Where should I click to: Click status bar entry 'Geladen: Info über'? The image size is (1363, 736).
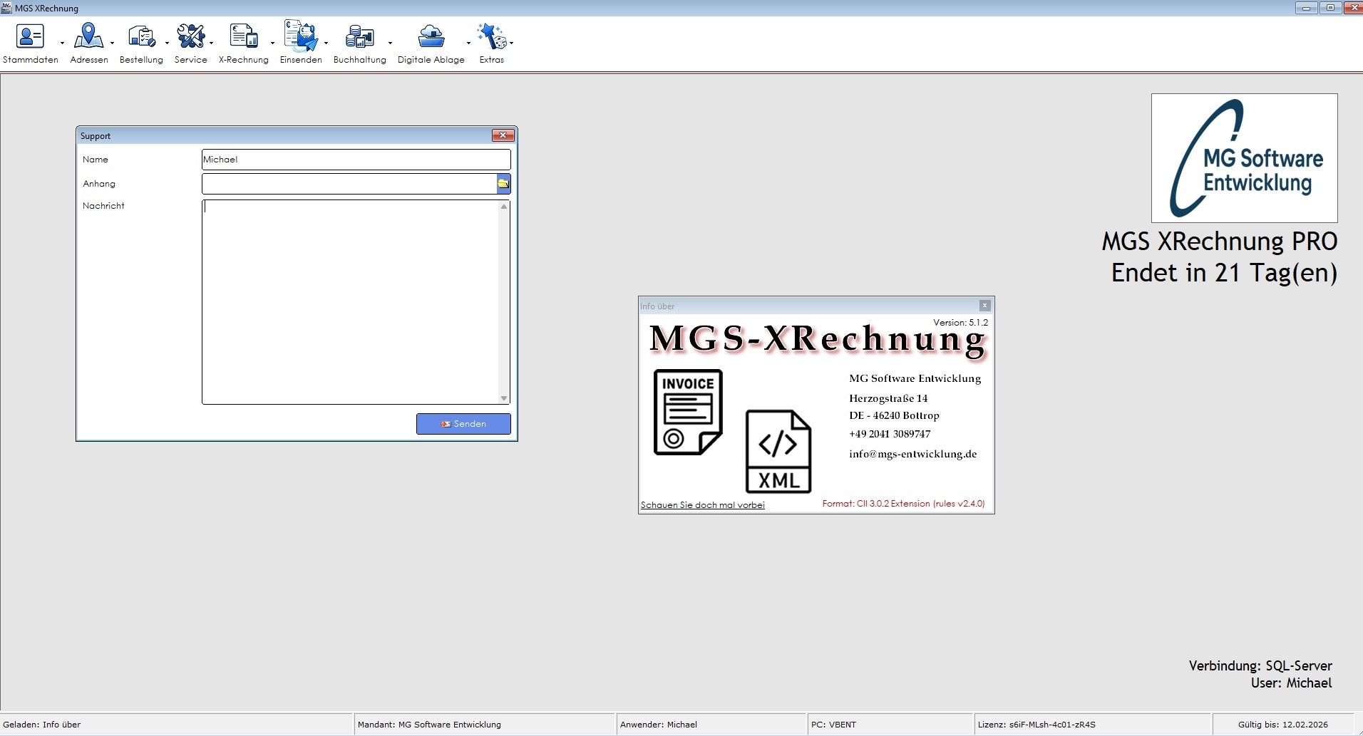tap(42, 725)
